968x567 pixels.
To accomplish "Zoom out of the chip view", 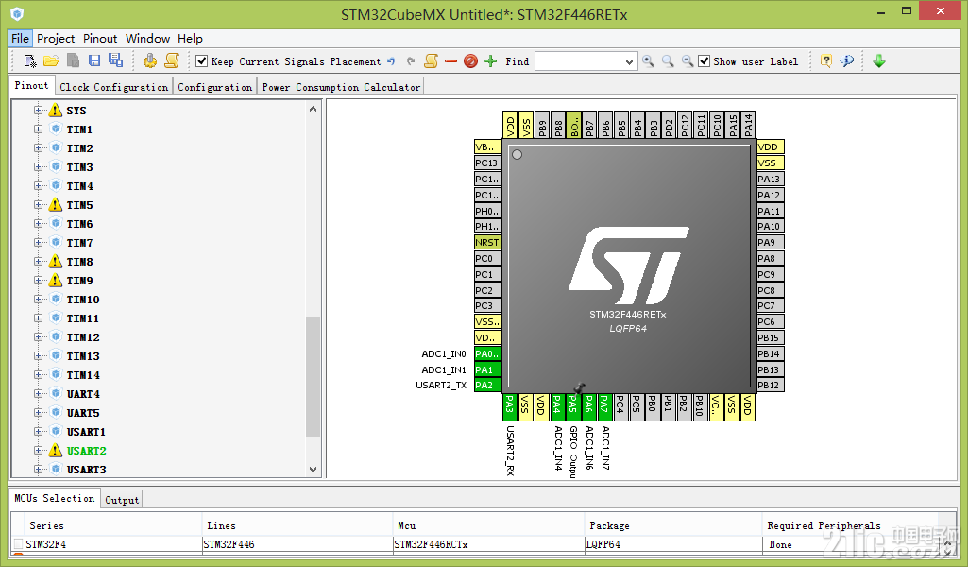I will tap(688, 61).
